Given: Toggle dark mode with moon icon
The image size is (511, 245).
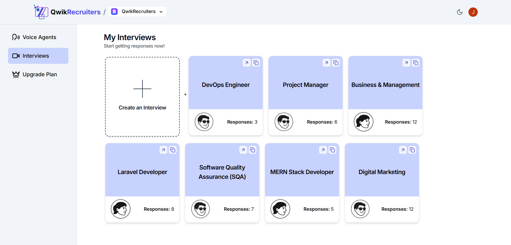Looking at the screenshot, I should 460,12.
